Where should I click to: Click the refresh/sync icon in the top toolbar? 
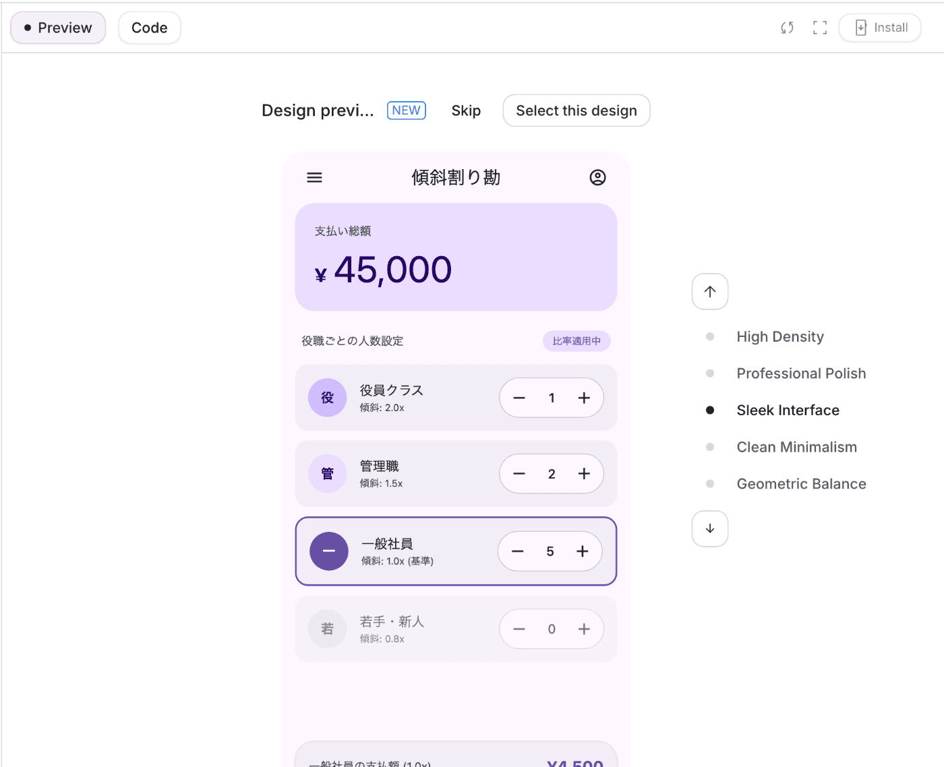787,28
